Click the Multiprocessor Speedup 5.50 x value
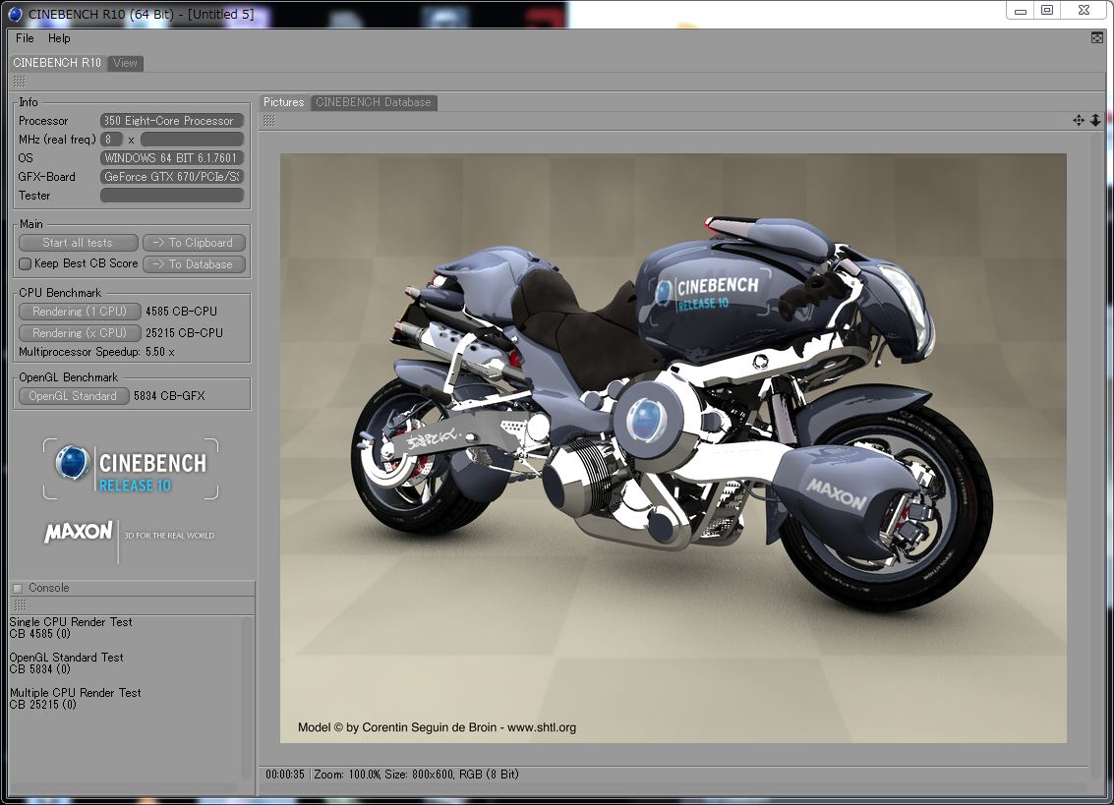The image size is (1114, 805). 160,352
